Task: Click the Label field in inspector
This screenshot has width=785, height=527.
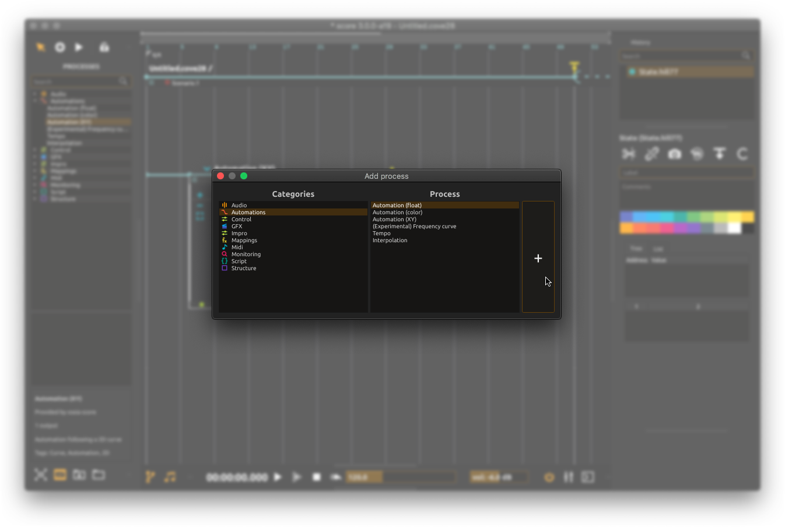Action: (x=686, y=173)
